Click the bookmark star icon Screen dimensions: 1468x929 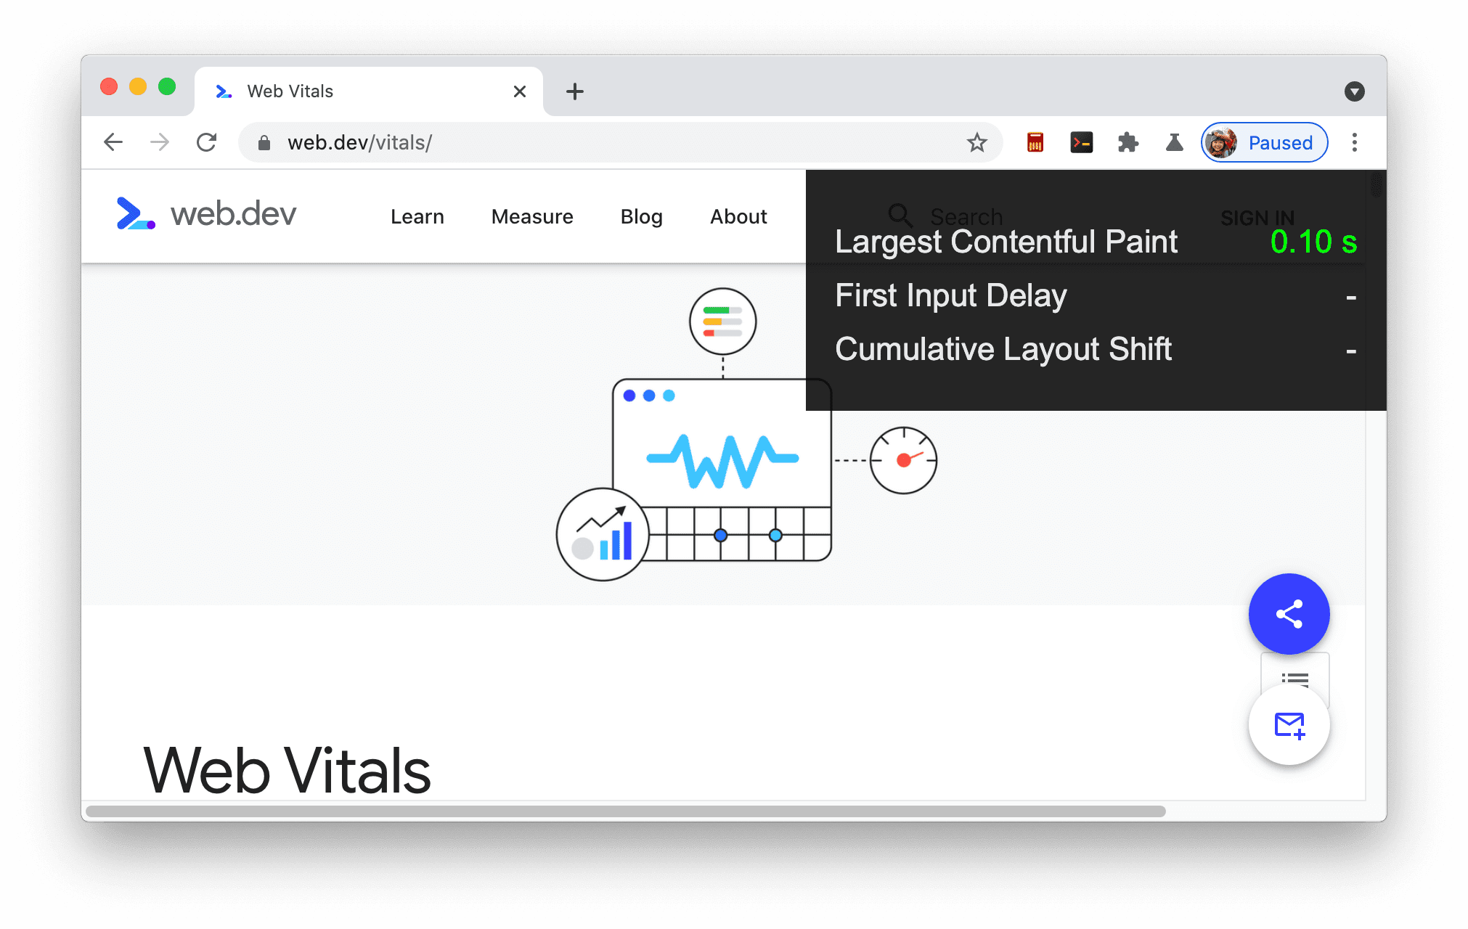pos(976,142)
